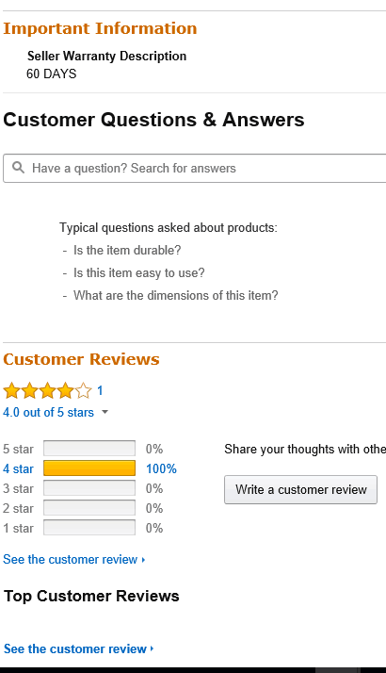The height and width of the screenshot is (673, 386).
Task: Click the empty 1 star rating bar
Action: coord(89,528)
